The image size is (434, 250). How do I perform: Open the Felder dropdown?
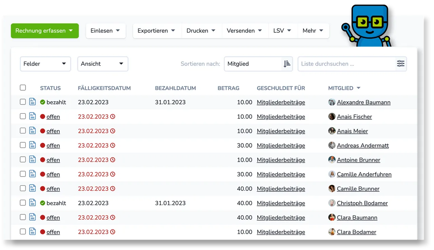click(x=45, y=64)
